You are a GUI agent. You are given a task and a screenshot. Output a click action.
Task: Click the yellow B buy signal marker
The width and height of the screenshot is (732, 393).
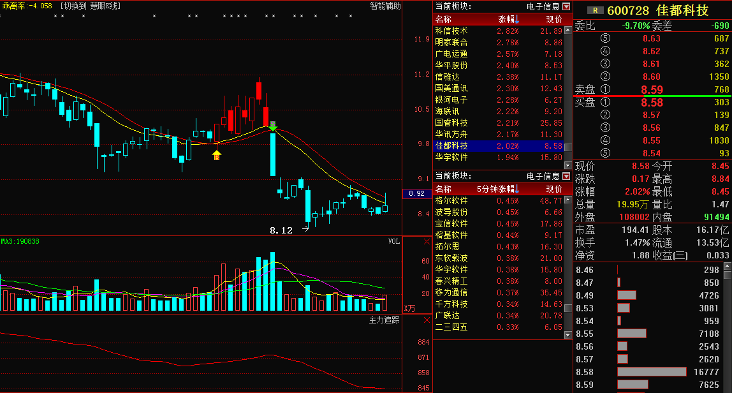click(x=216, y=154)
